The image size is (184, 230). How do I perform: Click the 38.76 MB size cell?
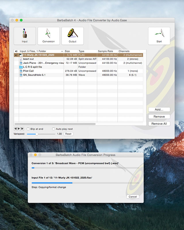pyautogui.click(x=71, y=75)
